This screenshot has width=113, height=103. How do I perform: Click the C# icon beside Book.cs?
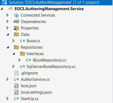(x=23, y=41)
